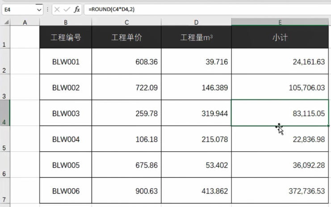The image size is (331, 207).
Task: Select unit price cell 259.78
Action: point(126,113)
